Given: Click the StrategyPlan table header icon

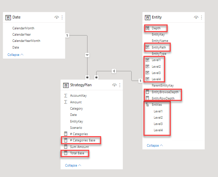Looking at the screenshot, I should click(66, 85).
